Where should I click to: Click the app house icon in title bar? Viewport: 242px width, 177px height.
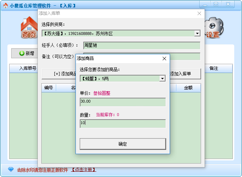pyautogui.click(x=5, y=6)
